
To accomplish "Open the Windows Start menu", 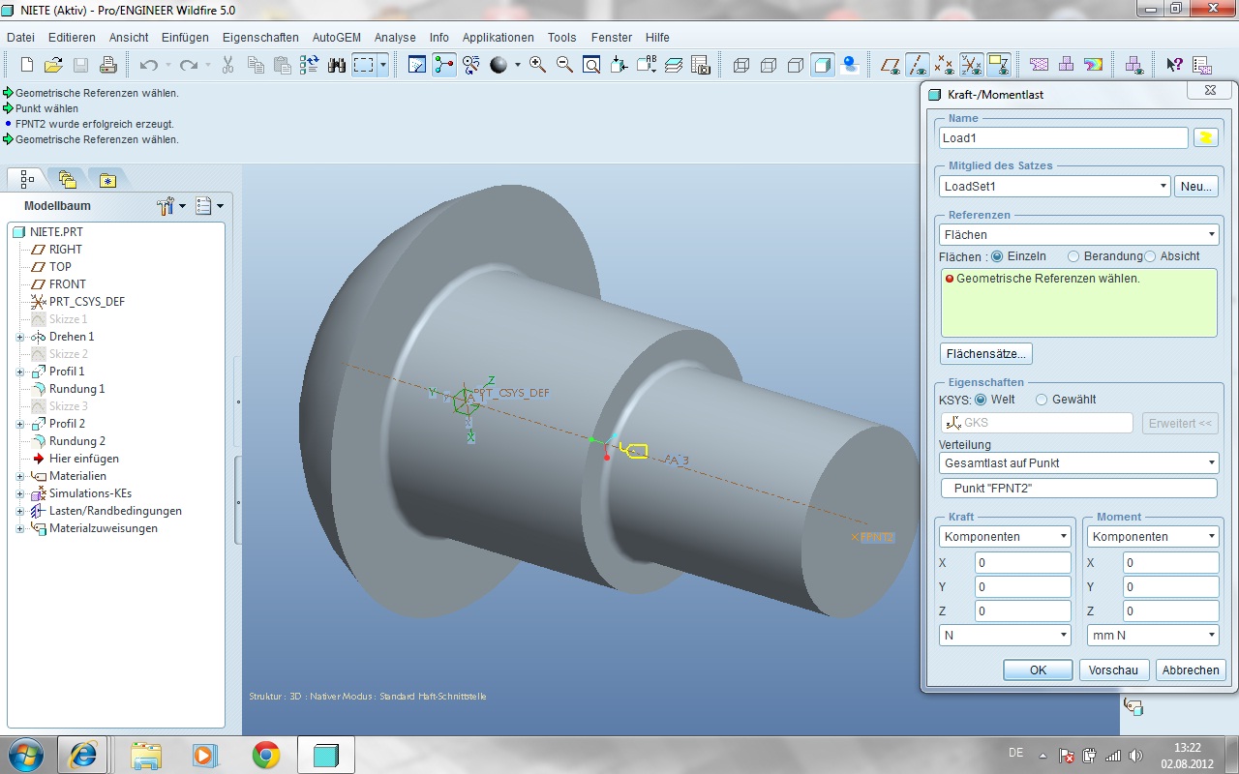I will (x=24, y=754).
